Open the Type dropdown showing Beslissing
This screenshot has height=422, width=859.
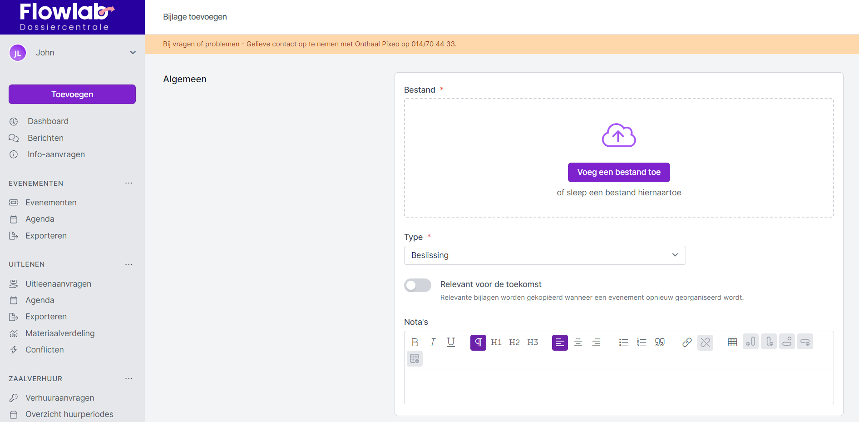point(544,255)
